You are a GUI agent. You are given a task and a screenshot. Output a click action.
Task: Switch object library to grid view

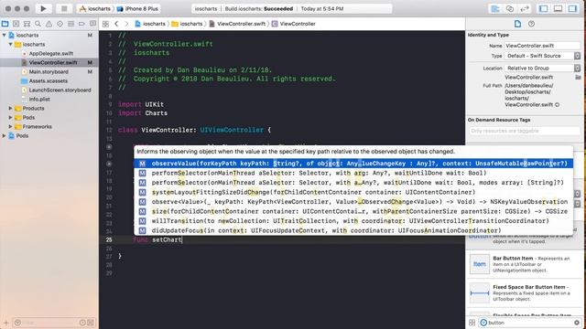472,323
